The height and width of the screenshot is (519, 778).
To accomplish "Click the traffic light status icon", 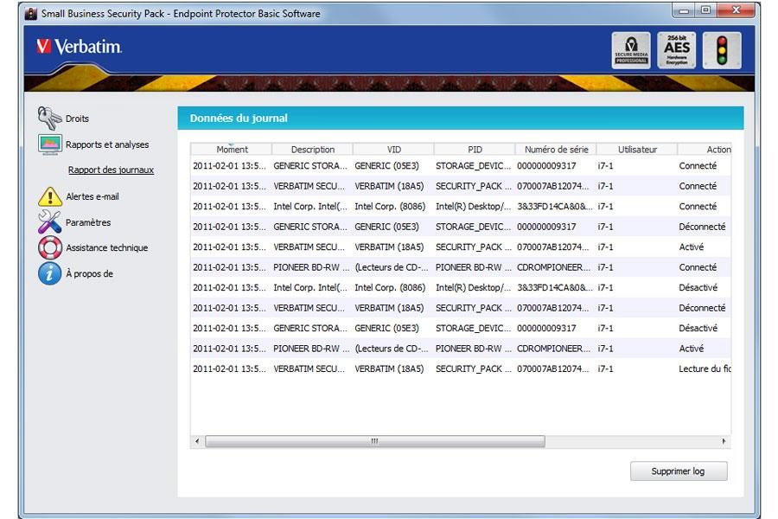I will point(721,50).
